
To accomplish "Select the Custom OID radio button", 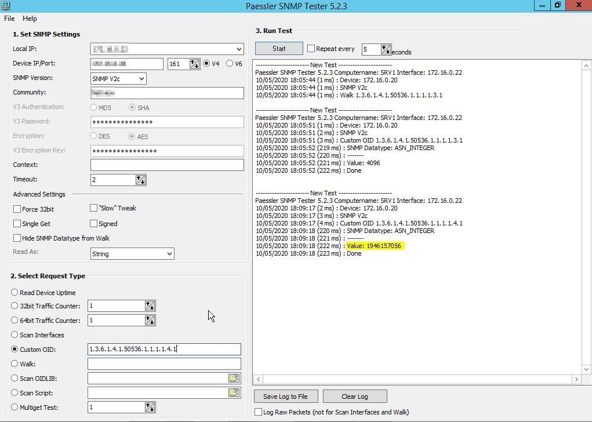I will click(14, 349).
